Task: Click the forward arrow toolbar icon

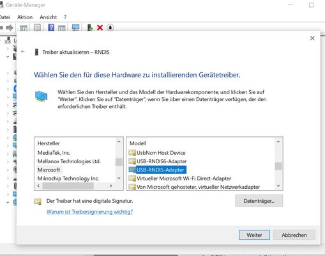Action: pyautogui.click(x=10, y=28)
